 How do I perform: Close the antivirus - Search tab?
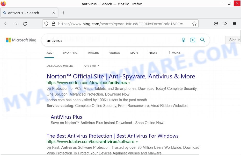pyautogui.click(x=54, y=13)
